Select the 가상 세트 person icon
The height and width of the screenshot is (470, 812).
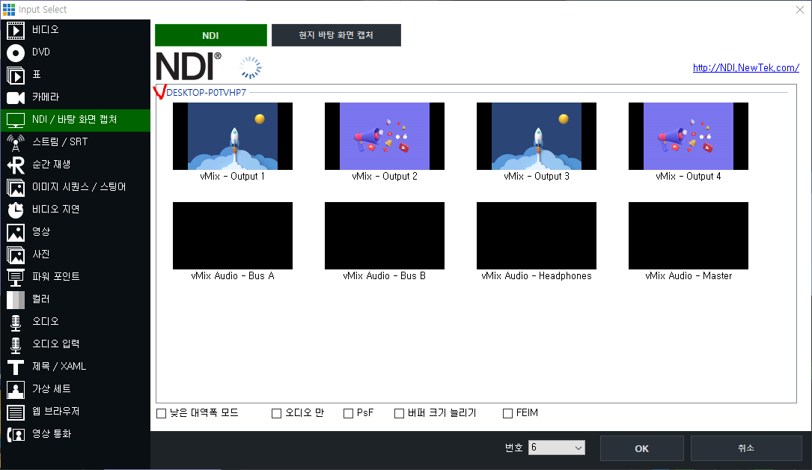tap(16, 390)
